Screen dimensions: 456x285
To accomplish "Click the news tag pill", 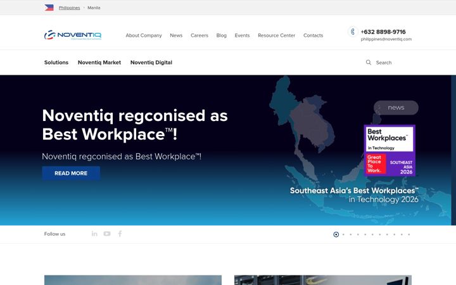I will pyautogui.click(x=396, y=108).
